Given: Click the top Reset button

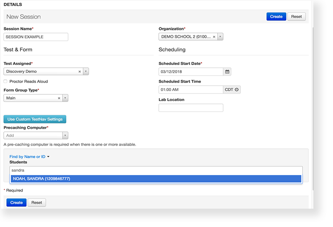Looking at the screenshot, I should tap(296, 17).
